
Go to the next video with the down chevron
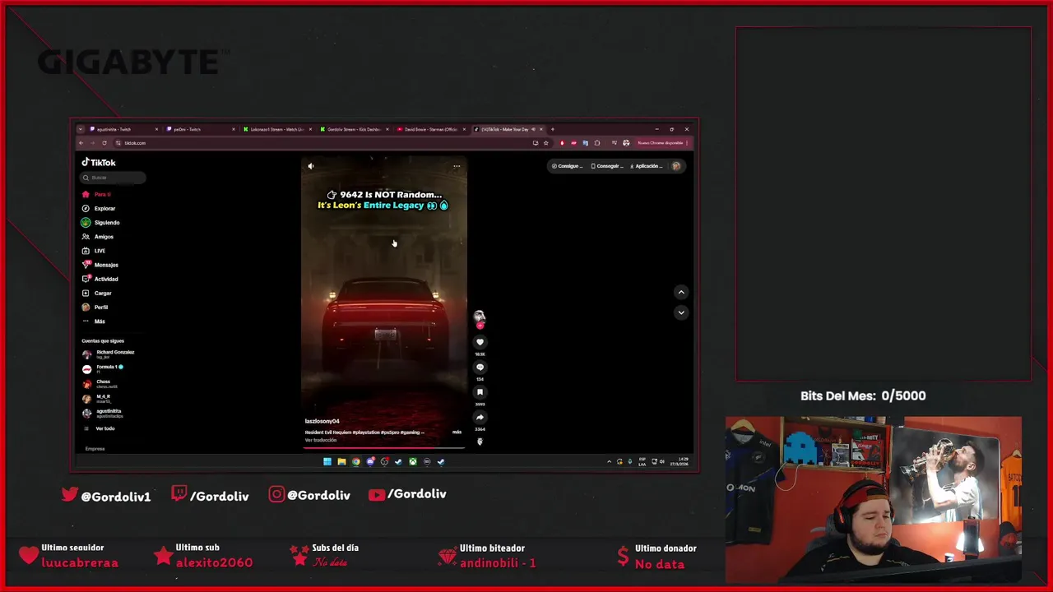[681, 312]
